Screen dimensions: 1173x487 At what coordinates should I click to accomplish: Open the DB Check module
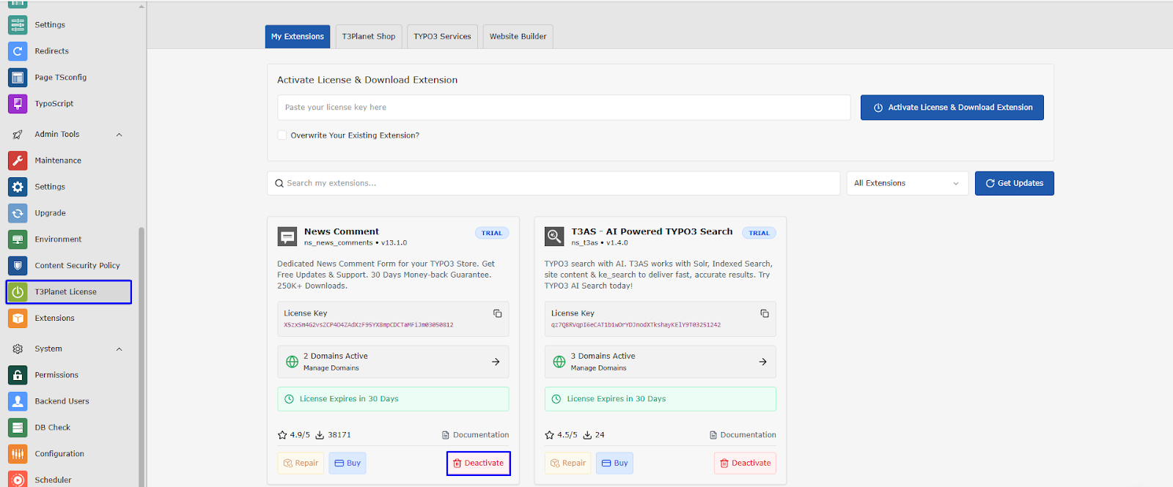(x=52, y=428)
